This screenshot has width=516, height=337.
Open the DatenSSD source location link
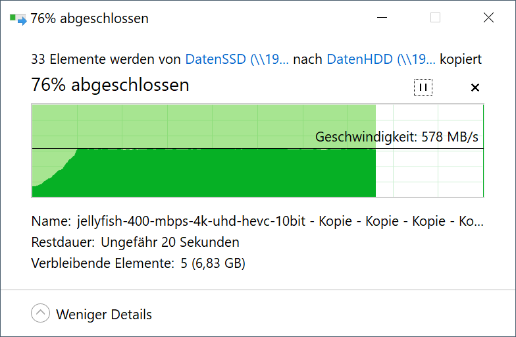tap(237, 59)
